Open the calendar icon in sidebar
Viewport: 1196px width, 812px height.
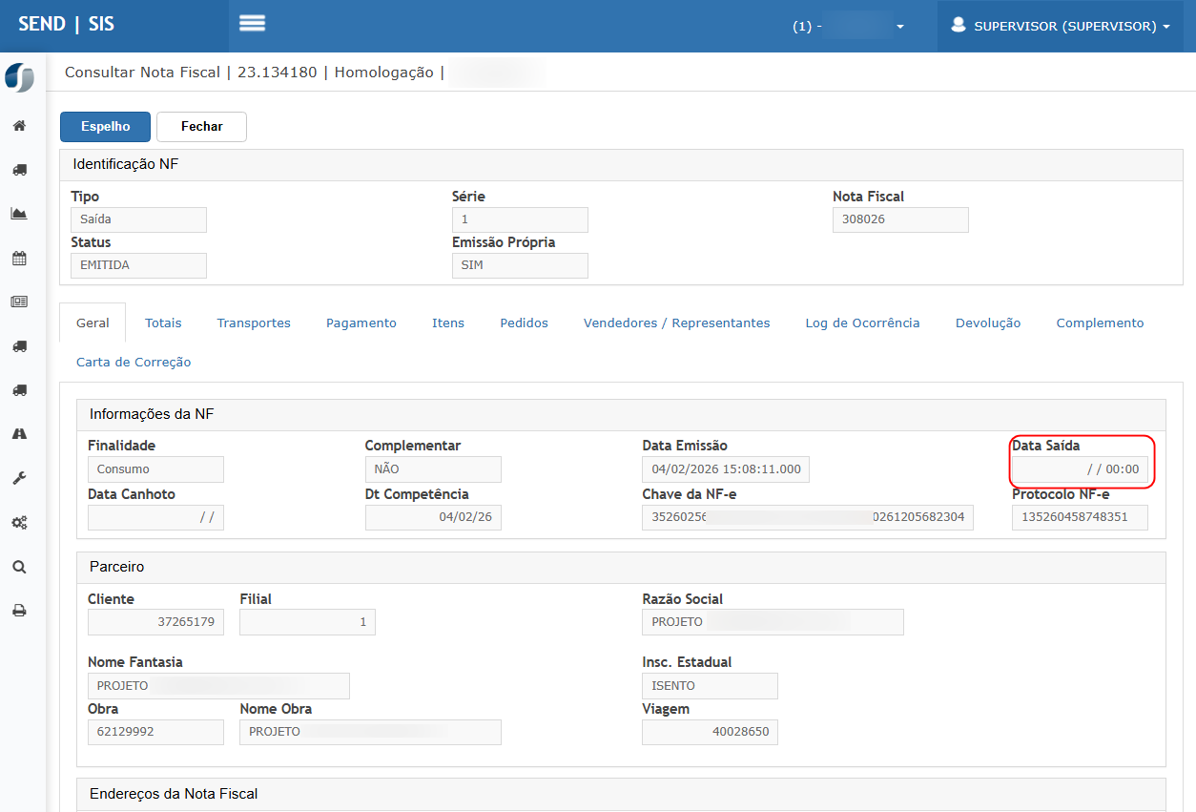19,258
